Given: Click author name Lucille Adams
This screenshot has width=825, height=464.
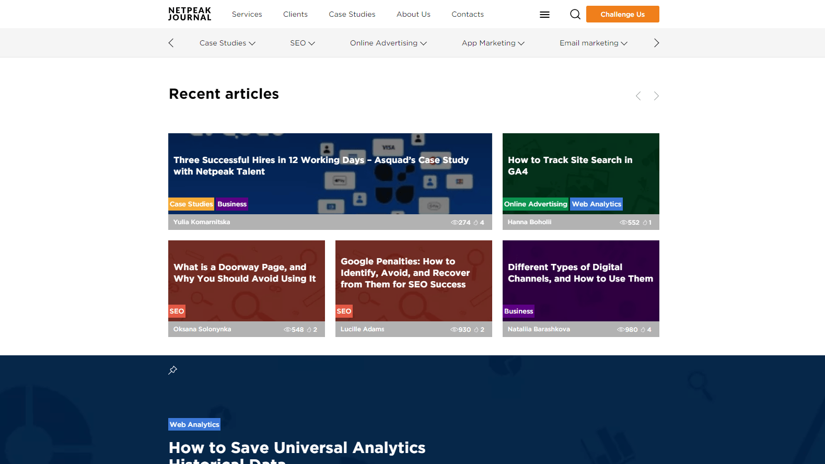Looking at the screenshot, I should (362, 329).
